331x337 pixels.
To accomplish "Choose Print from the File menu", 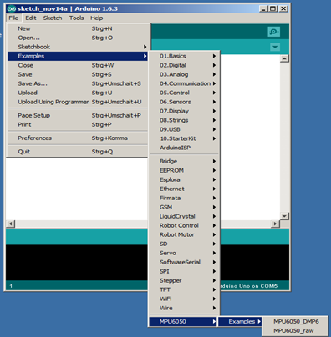I will coord(78,124).
